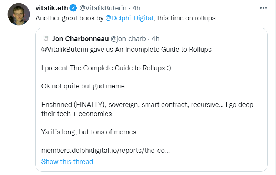The image size is (276, 175).
Task: Click the blue verified badge icon
Action: point(73,8)
